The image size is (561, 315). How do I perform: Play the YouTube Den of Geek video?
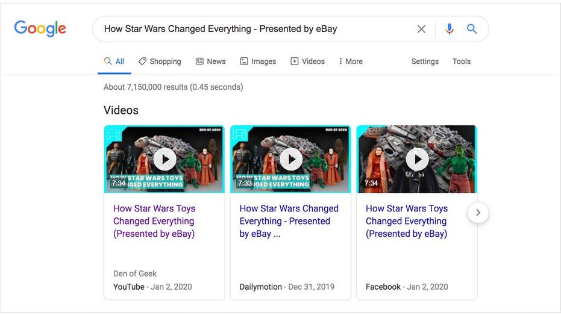point(165,159)
